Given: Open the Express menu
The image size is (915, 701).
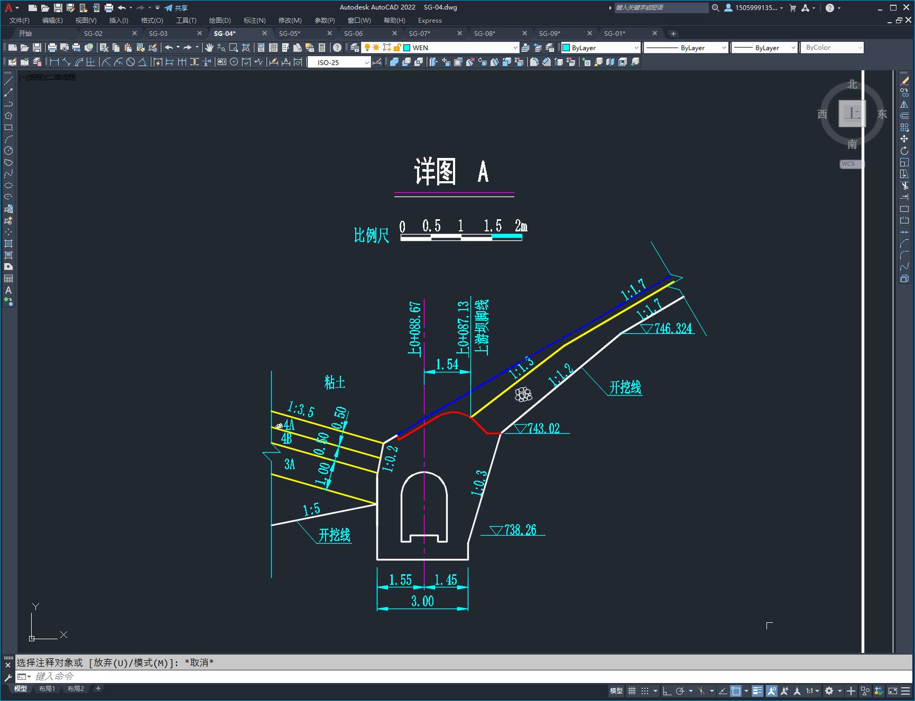Looking at the screenshot, I should (x=430, y=21).
